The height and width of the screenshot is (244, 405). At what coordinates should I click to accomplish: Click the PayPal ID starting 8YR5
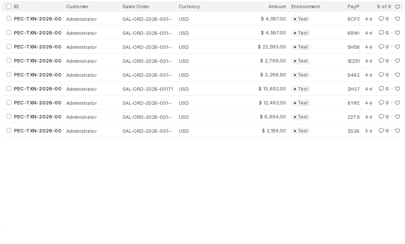(x=353, y=103)
